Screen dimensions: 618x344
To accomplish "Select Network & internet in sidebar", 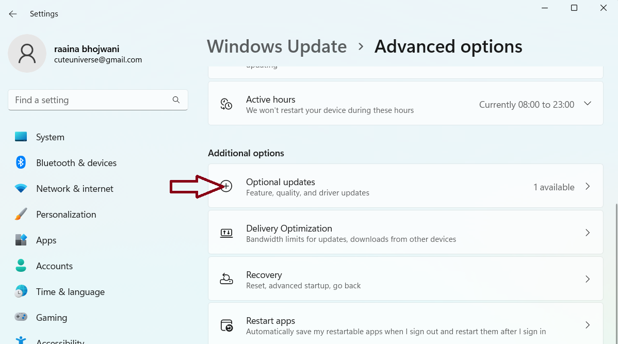I will [x=75, y=189].
